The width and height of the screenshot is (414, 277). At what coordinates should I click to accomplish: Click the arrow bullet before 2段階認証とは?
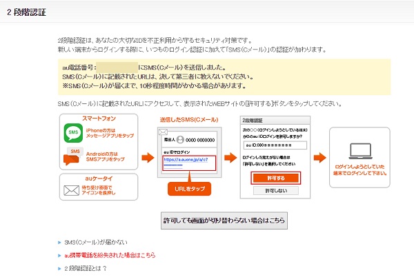coord(59,269)
